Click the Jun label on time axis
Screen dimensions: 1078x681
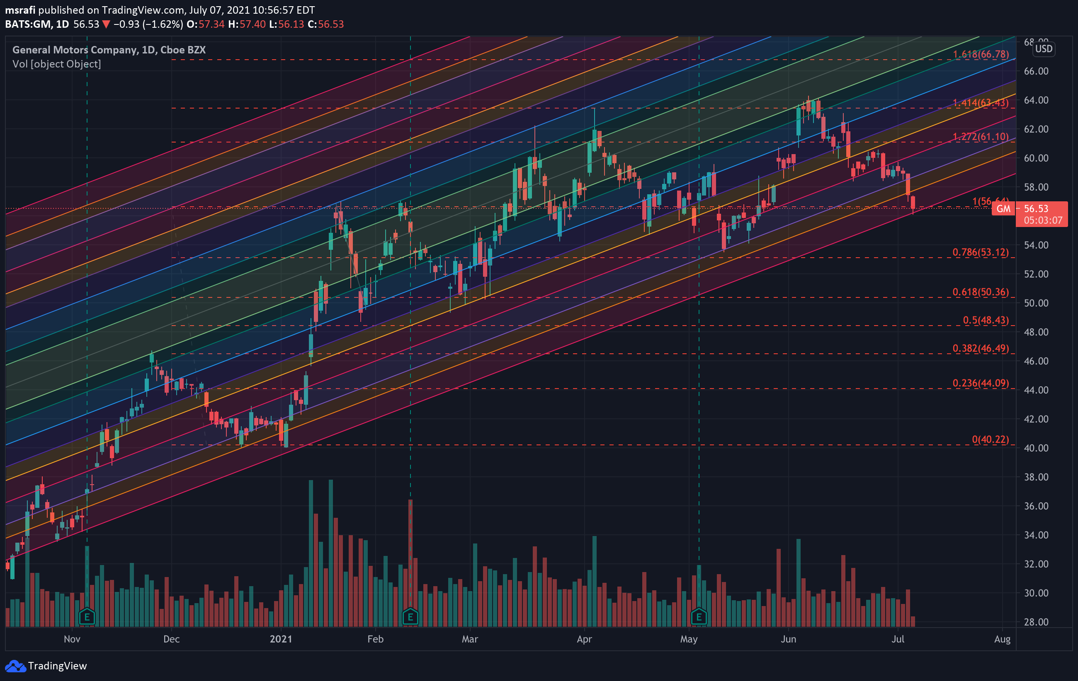click(788, 639)
